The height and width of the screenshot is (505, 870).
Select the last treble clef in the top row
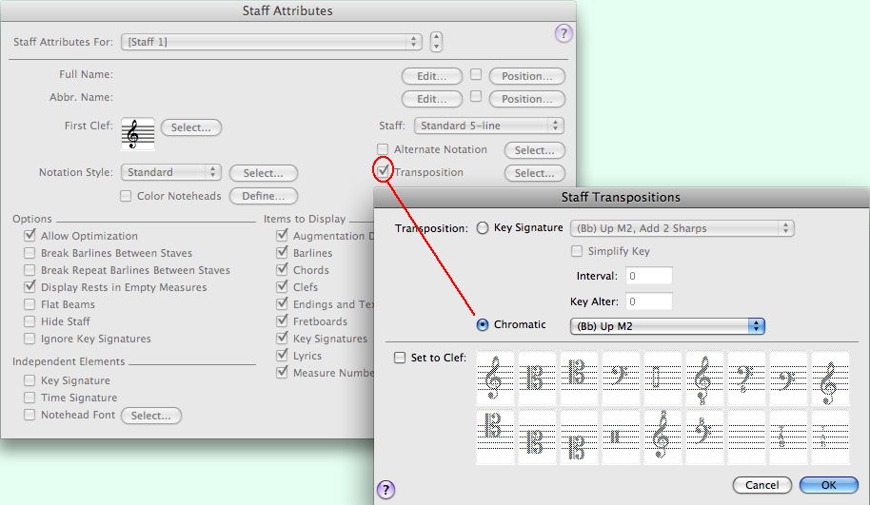[829, 379]
